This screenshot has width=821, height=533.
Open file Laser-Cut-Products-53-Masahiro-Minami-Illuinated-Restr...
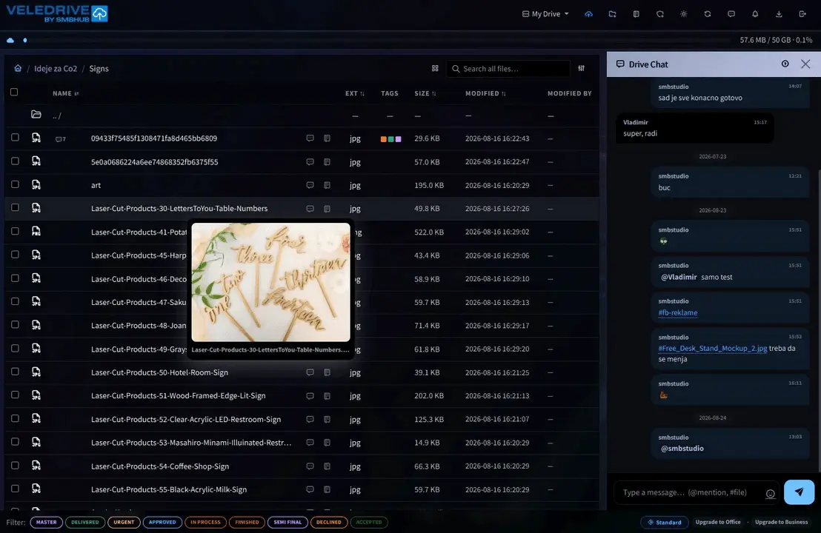pos(191,443)
